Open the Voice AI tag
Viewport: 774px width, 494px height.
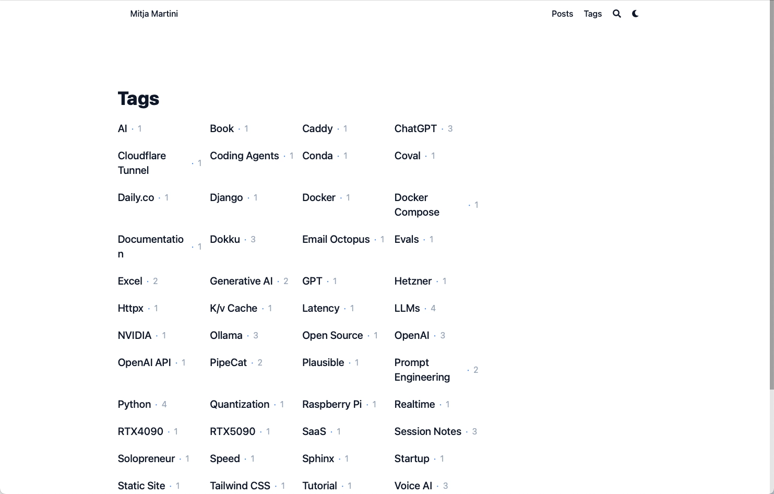pyautogui.click(x=413, y=486)
